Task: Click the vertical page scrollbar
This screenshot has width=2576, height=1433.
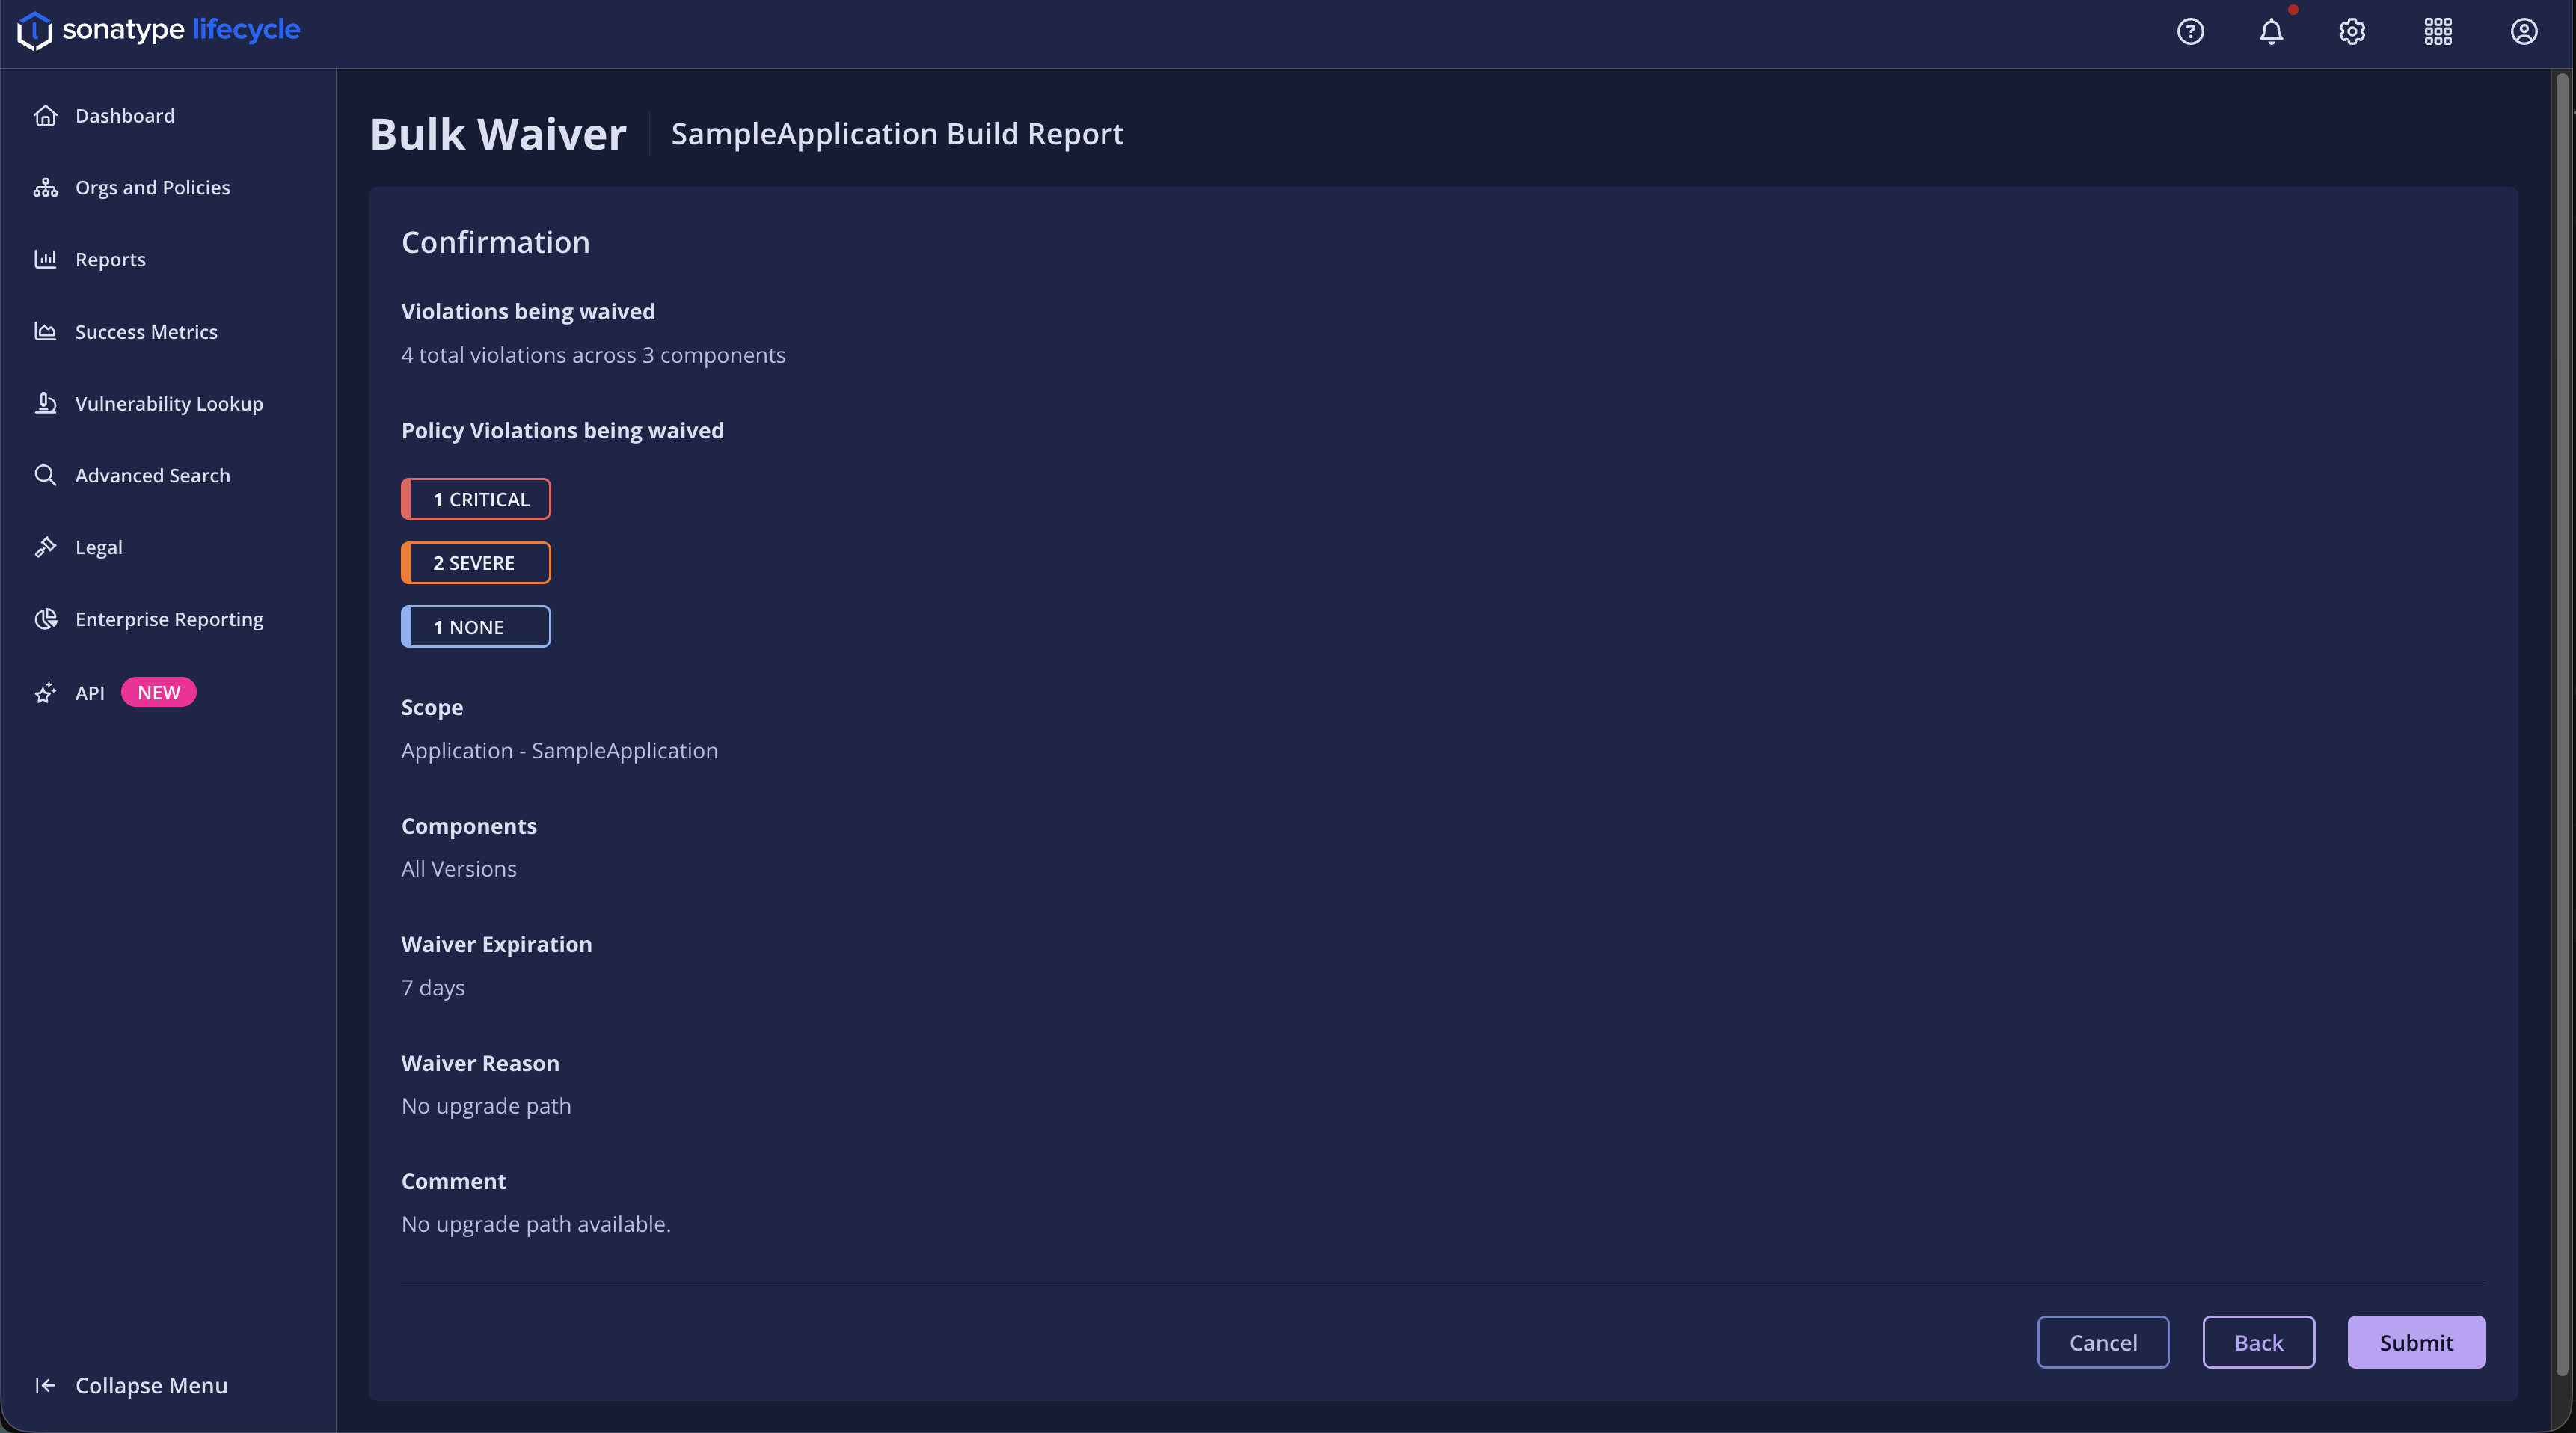Action: click(2561, 700)
